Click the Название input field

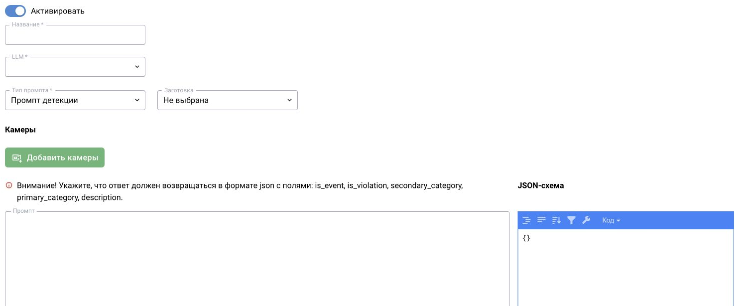pos(75,35)
